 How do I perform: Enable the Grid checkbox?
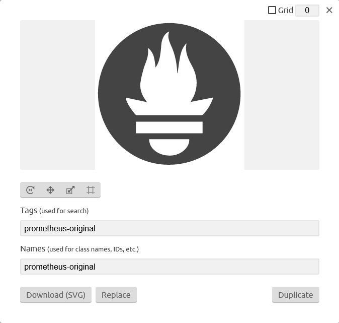point(272,10)
